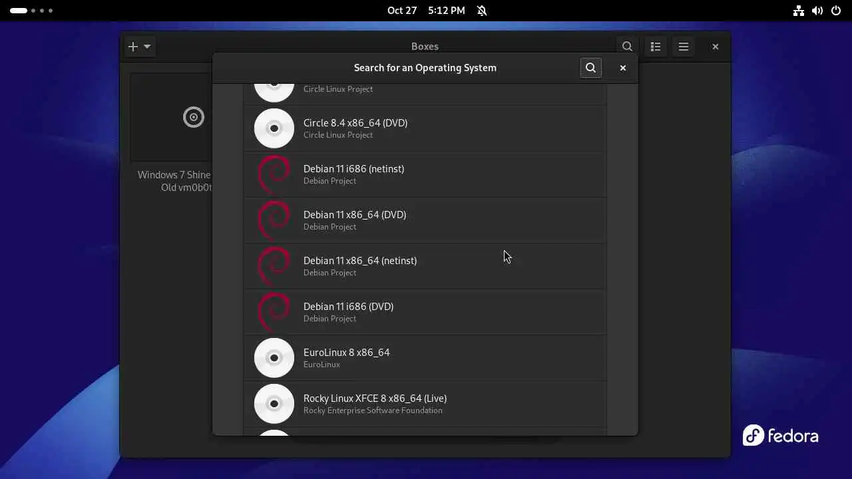Click the EuroLinux vendor subtitle
The height and width of the screenshot is (479, 852).
click(321, 365)
